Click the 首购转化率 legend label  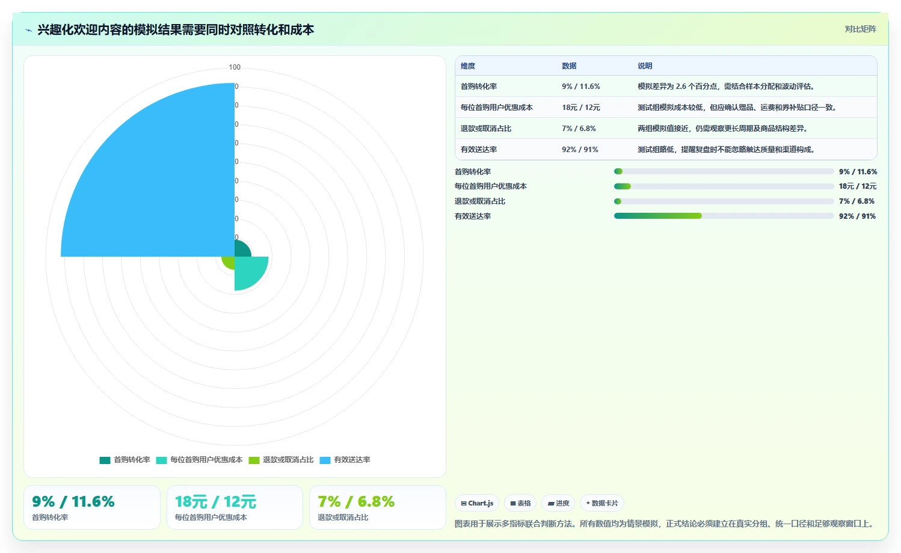[x=132, y=460]
